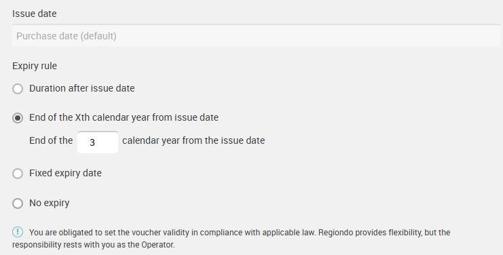This screenshot has height=255, width=503.
Task: Click 'End of the Xth calendar year' label text
Action: point(124,117)
